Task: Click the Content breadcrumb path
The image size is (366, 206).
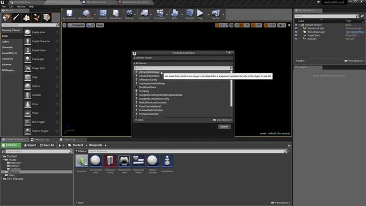Action: pos(78,145)
